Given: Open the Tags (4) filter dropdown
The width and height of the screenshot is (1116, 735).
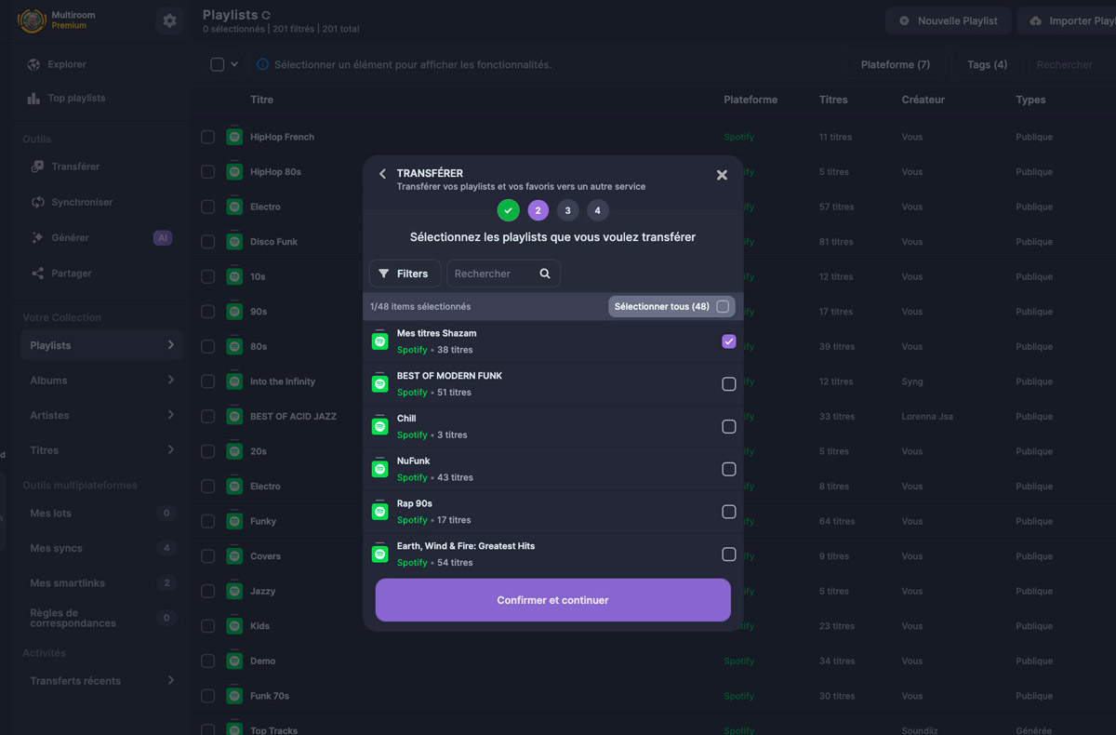Looking at the screenshot, I should click(987, 64).
